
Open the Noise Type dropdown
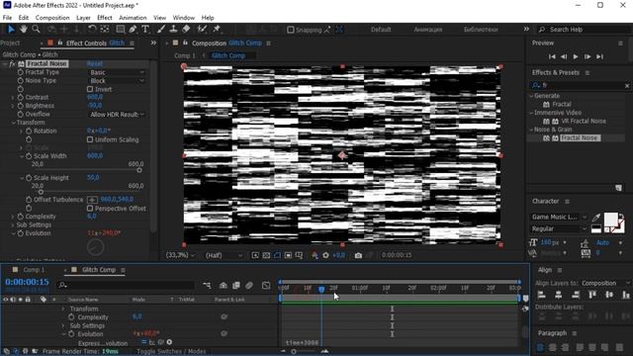coord(117,81)
